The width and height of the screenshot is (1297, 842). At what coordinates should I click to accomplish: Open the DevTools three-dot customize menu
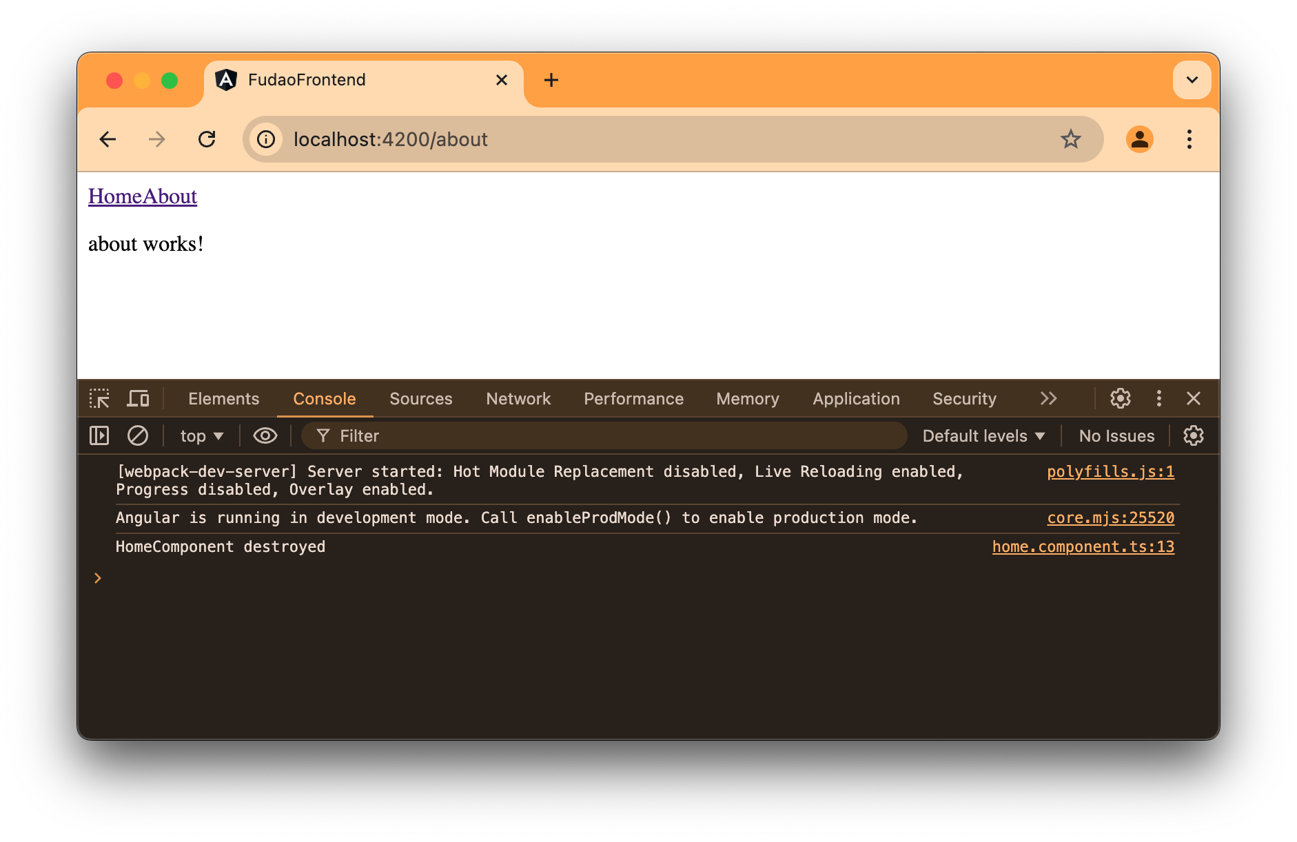(x=1158, y=398)
